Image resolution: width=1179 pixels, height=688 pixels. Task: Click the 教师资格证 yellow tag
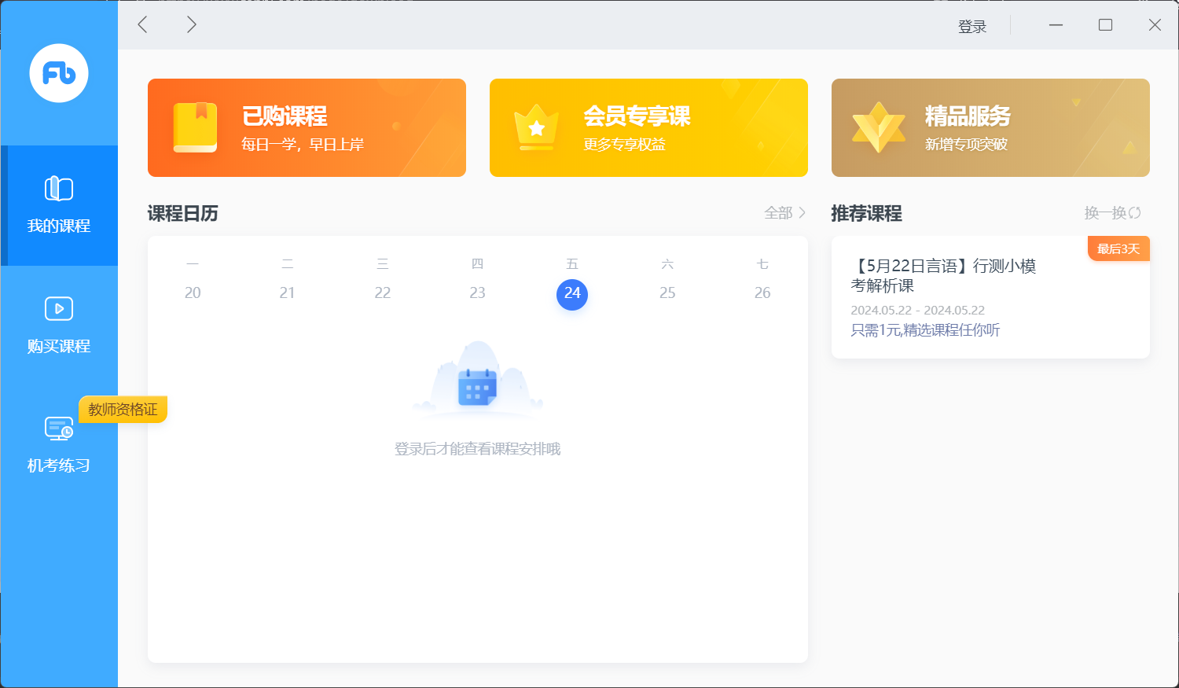coord(123,410)
